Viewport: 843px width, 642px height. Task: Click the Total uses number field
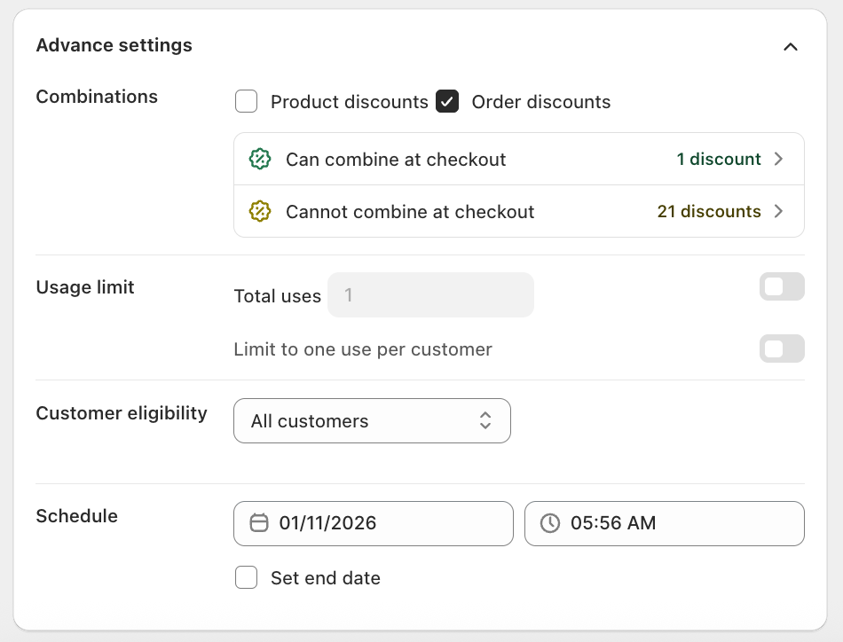pyautogui.click(x=430, y=295)
